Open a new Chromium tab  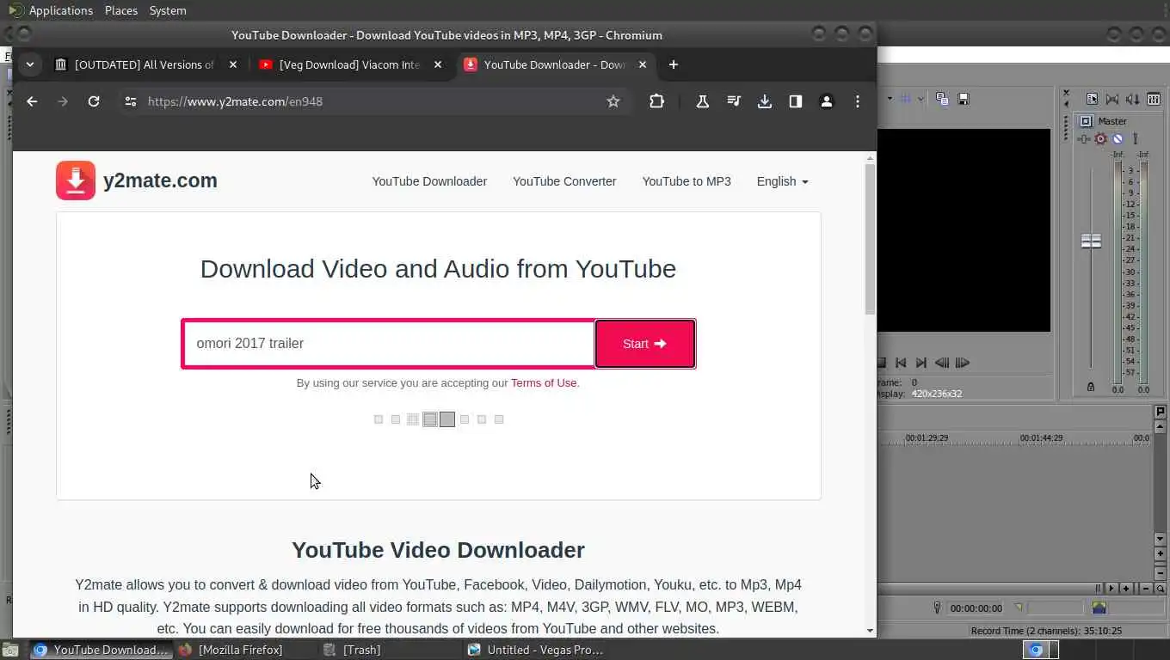(673, 64)
